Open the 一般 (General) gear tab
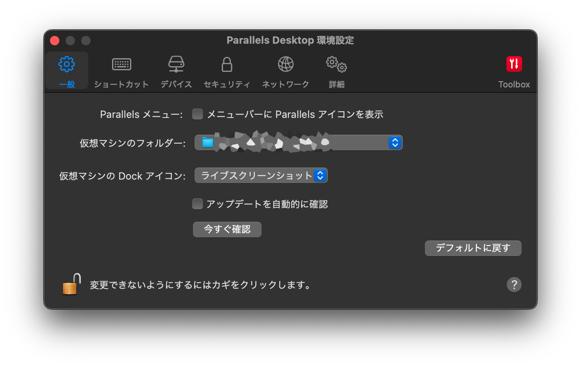The image size is (581, 367). pyautogui.click(x=67, y=71)
